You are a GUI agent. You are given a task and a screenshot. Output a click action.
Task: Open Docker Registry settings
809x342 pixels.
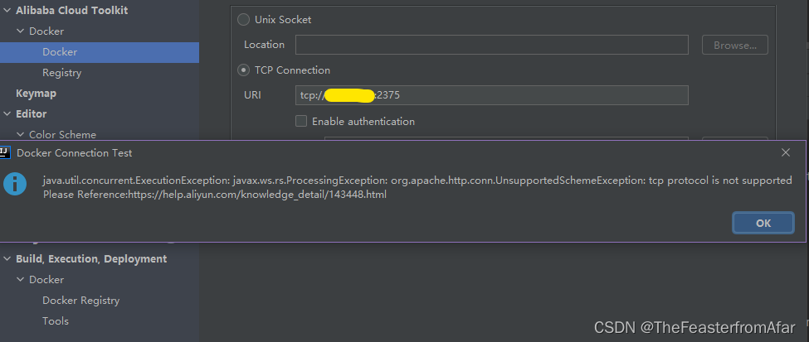pos(81,301)
